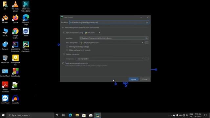Collapse the Python Interpreter section
This screenshot has height=118, width=210.
pyautogui.click(x=63, y=28)
